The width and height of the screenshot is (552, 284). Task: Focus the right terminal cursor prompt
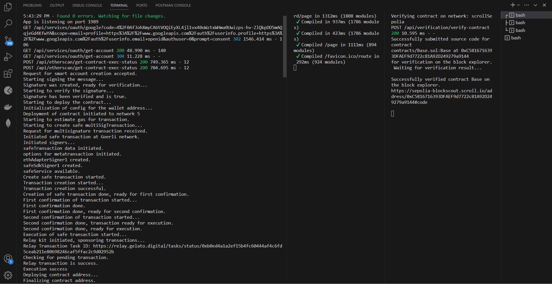tap(392, 114)
